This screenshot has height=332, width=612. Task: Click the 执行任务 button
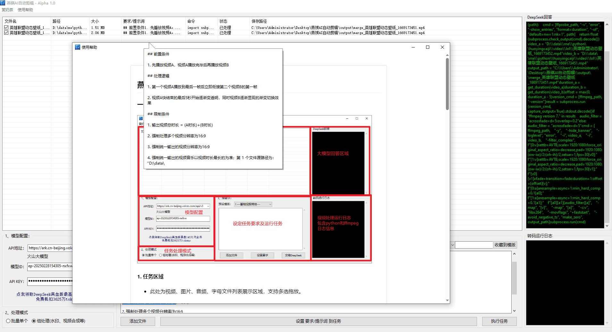(499, 321)
